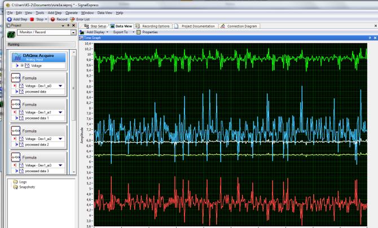Viewport: 378px width, 228px height.
Task: Open the Operate menu
Action: [x=72, y=13]
